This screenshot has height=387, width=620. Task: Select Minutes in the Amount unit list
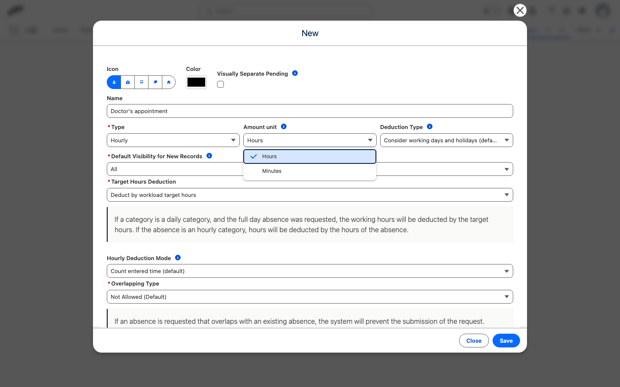[x=310, y=171]
